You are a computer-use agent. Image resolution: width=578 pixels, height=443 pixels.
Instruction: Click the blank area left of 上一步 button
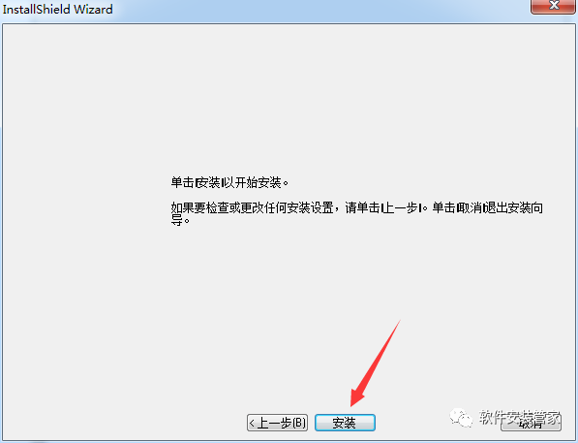point(125,423)
